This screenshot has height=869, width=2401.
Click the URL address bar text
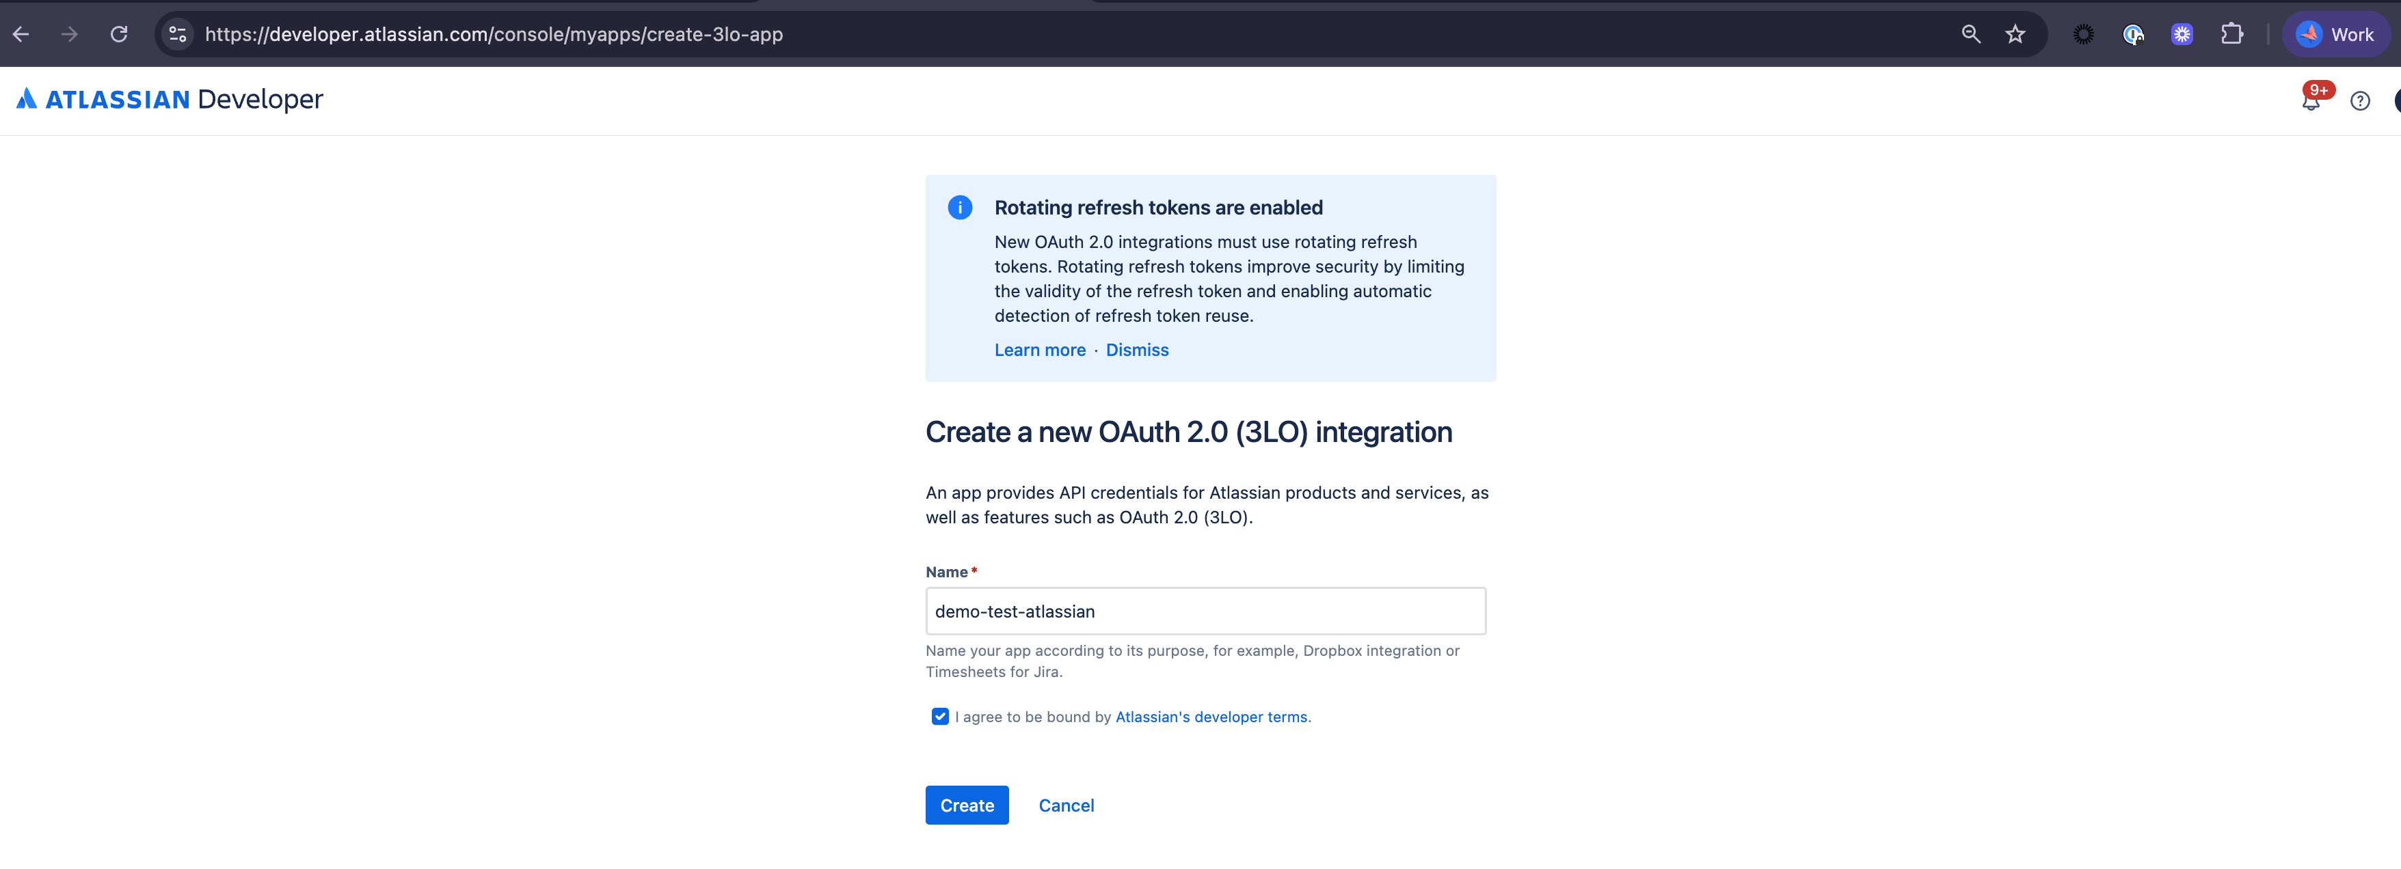[494, 34]
